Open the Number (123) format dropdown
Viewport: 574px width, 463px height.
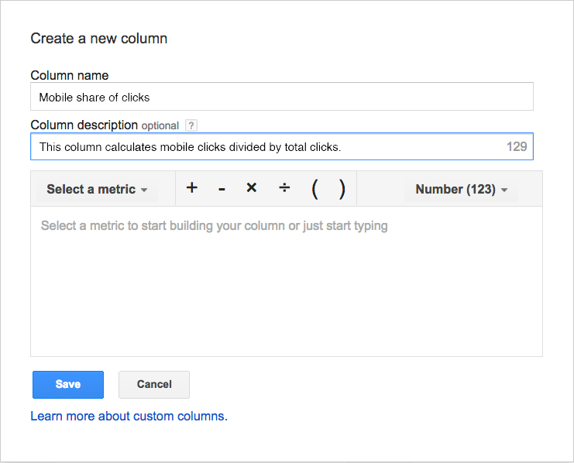461,189
